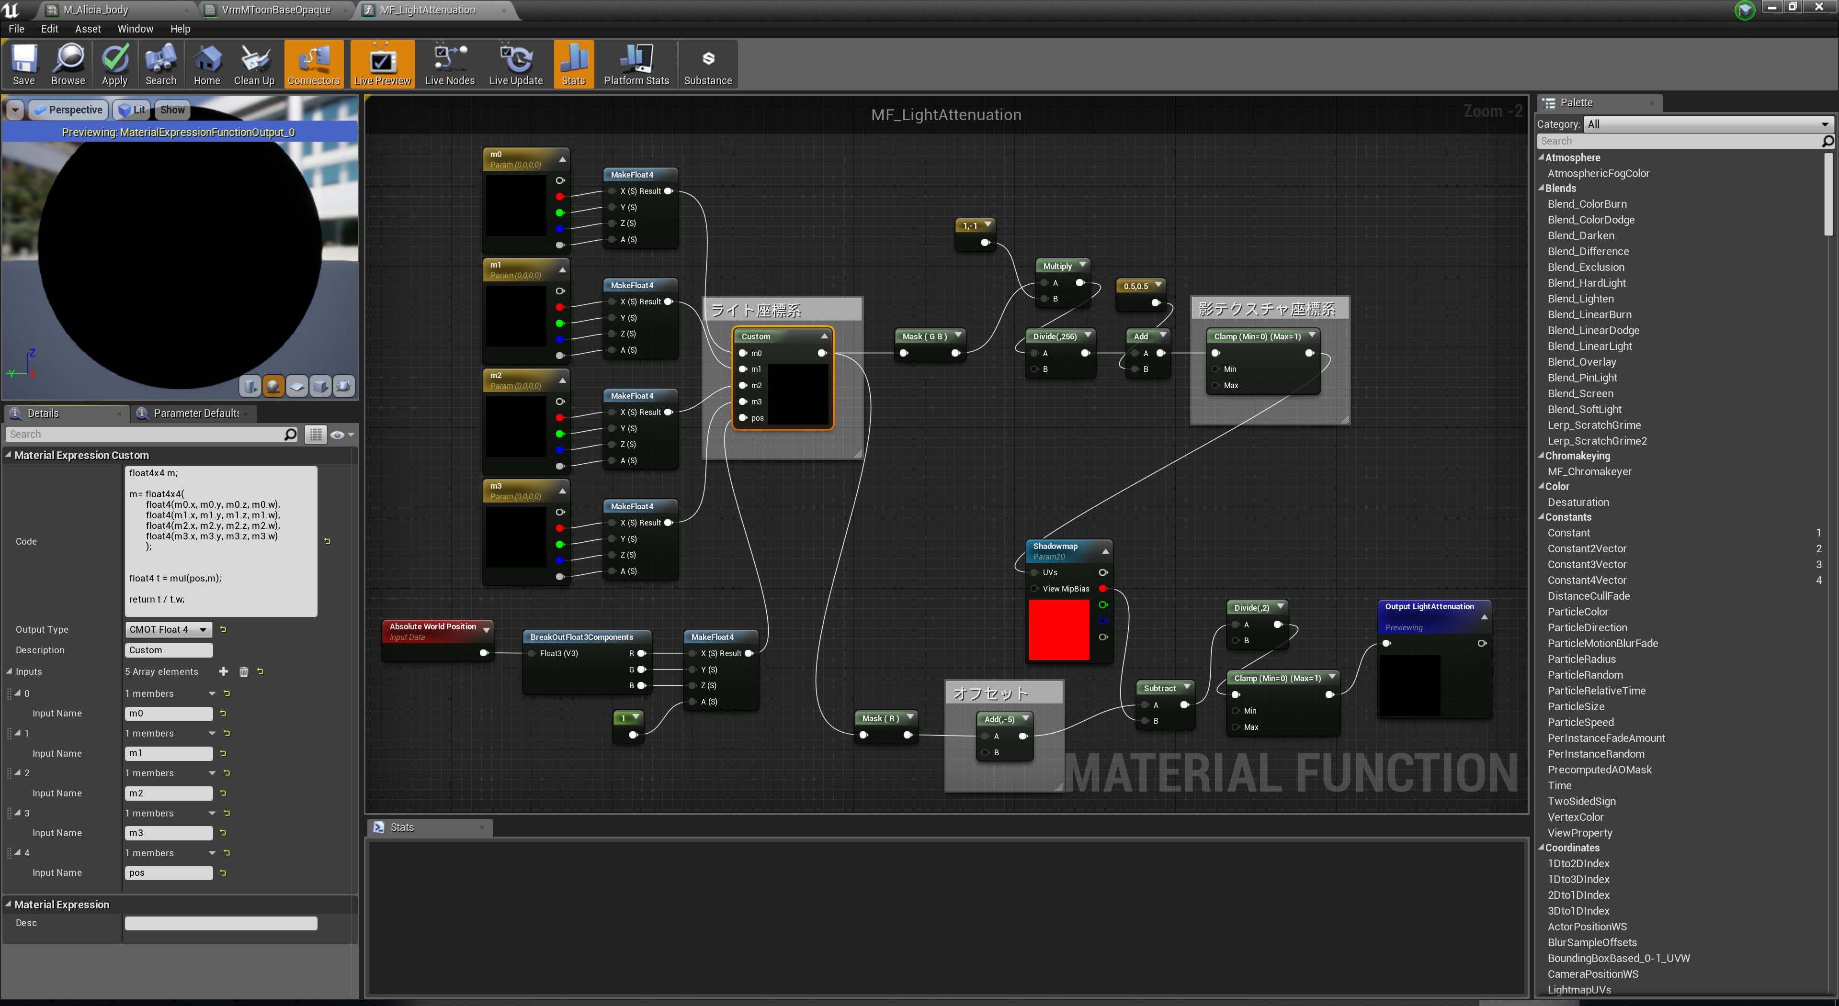Screen dimensions: 1839x1006
Task: Switch to the Parameter Defaults tab
Action: [x=195, y=413]
